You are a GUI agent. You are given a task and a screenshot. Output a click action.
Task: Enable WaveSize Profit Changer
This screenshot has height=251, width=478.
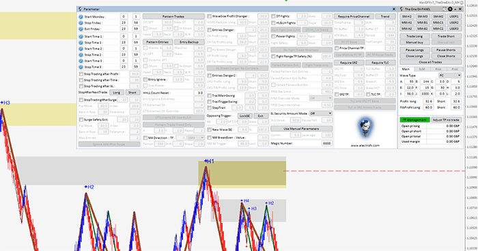210,16
